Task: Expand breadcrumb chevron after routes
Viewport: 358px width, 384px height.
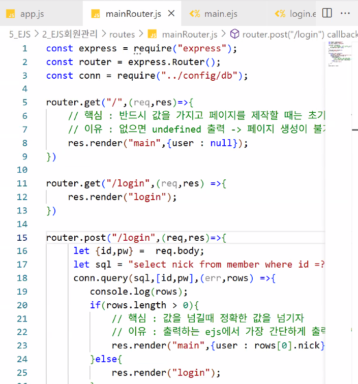Action: coord(141,34)
